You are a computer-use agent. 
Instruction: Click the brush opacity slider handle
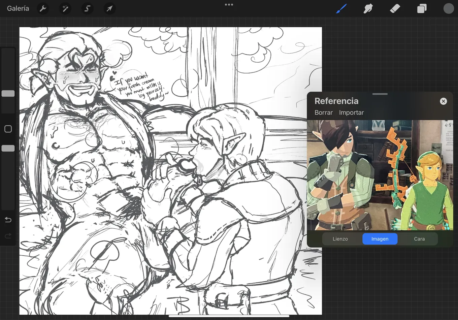tap(8, 148)
